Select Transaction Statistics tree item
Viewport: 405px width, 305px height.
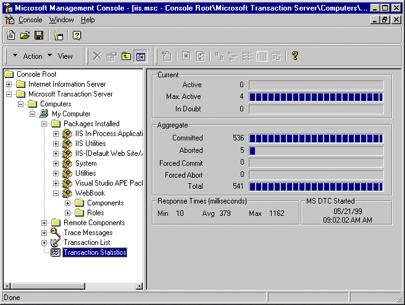click(95, 252)
